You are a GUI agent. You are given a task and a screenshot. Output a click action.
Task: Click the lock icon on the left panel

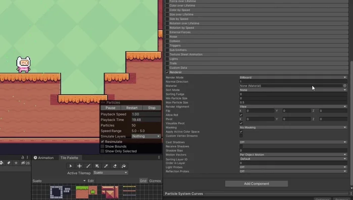(23, 157)
